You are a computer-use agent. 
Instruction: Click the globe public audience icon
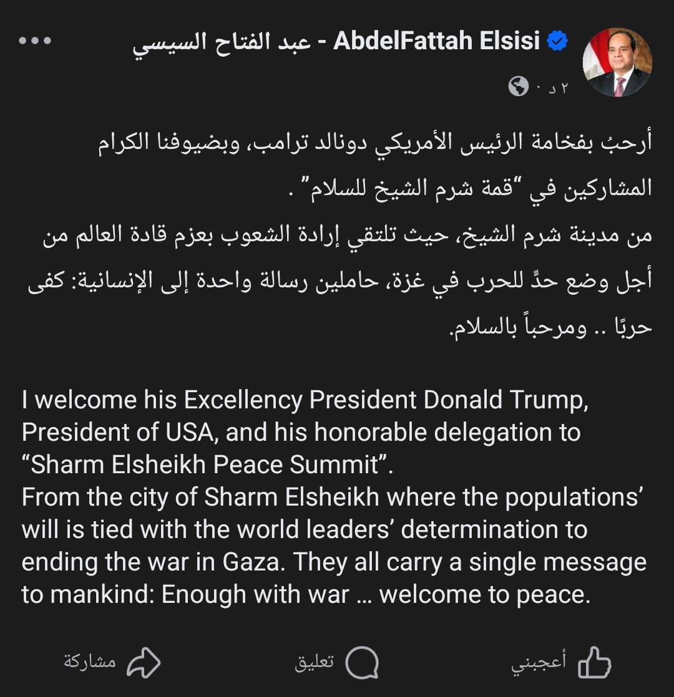point(519,87)
